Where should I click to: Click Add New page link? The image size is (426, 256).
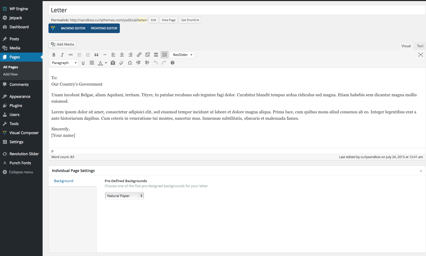click(x=10, y=74)
